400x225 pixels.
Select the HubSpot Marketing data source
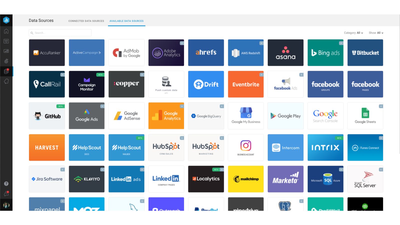point(206,147)
